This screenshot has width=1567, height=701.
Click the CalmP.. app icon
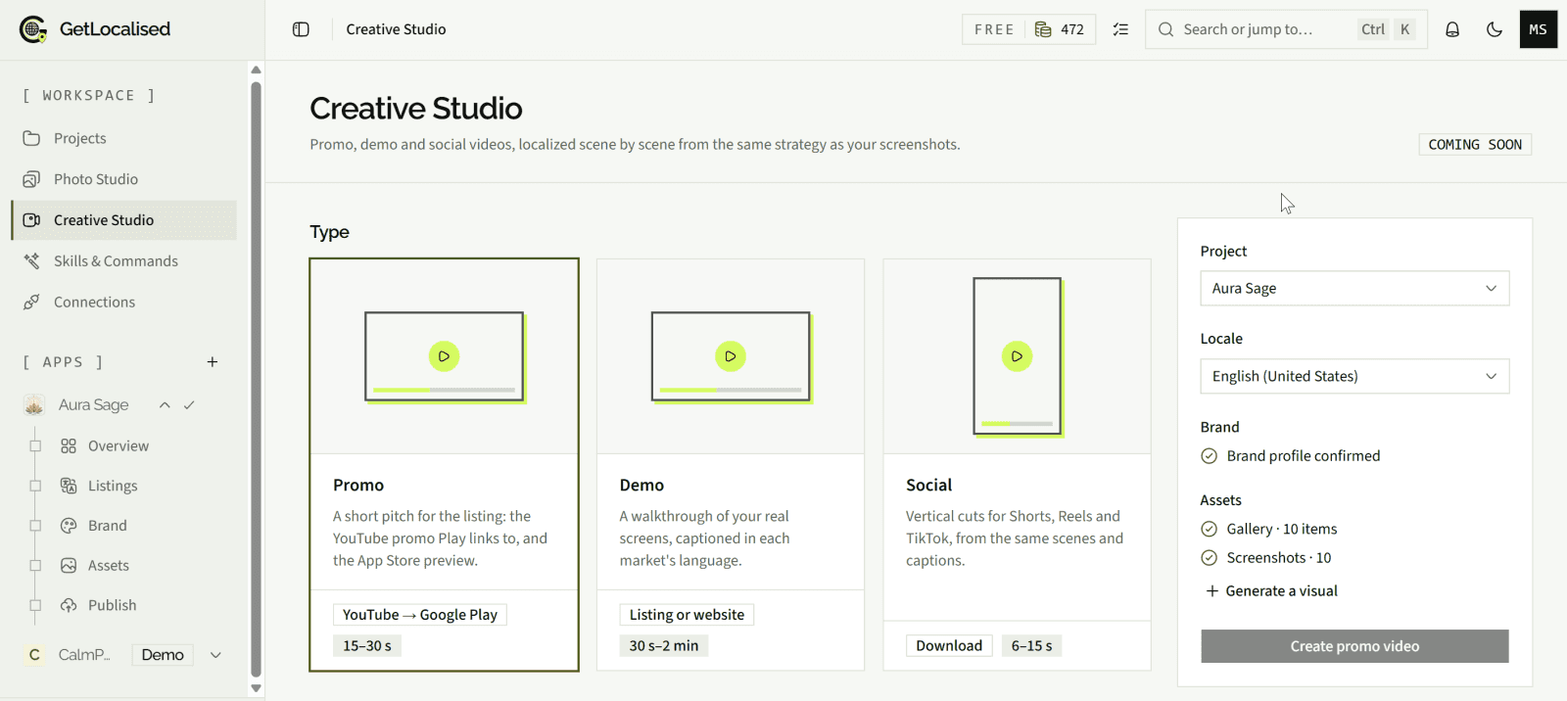(x=34, y=655)
